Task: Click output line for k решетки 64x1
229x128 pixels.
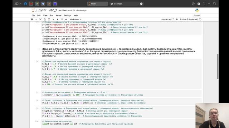Action: point(70,36)
